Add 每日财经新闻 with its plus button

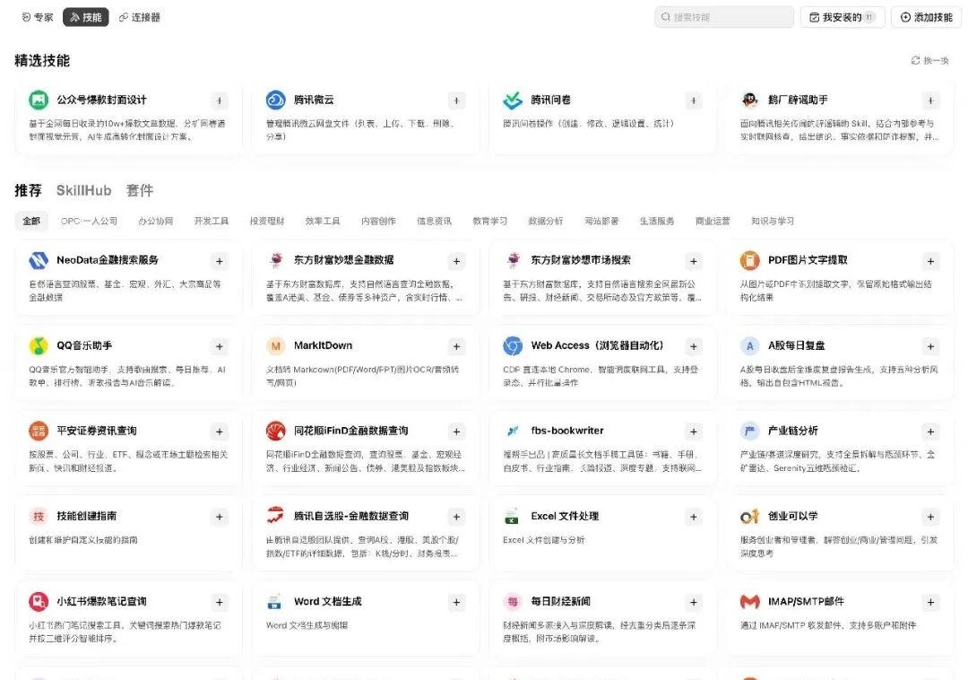693,602
